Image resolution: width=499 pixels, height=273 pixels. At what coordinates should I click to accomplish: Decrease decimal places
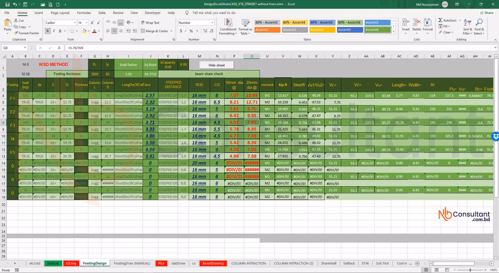click(x=211, y=31)
